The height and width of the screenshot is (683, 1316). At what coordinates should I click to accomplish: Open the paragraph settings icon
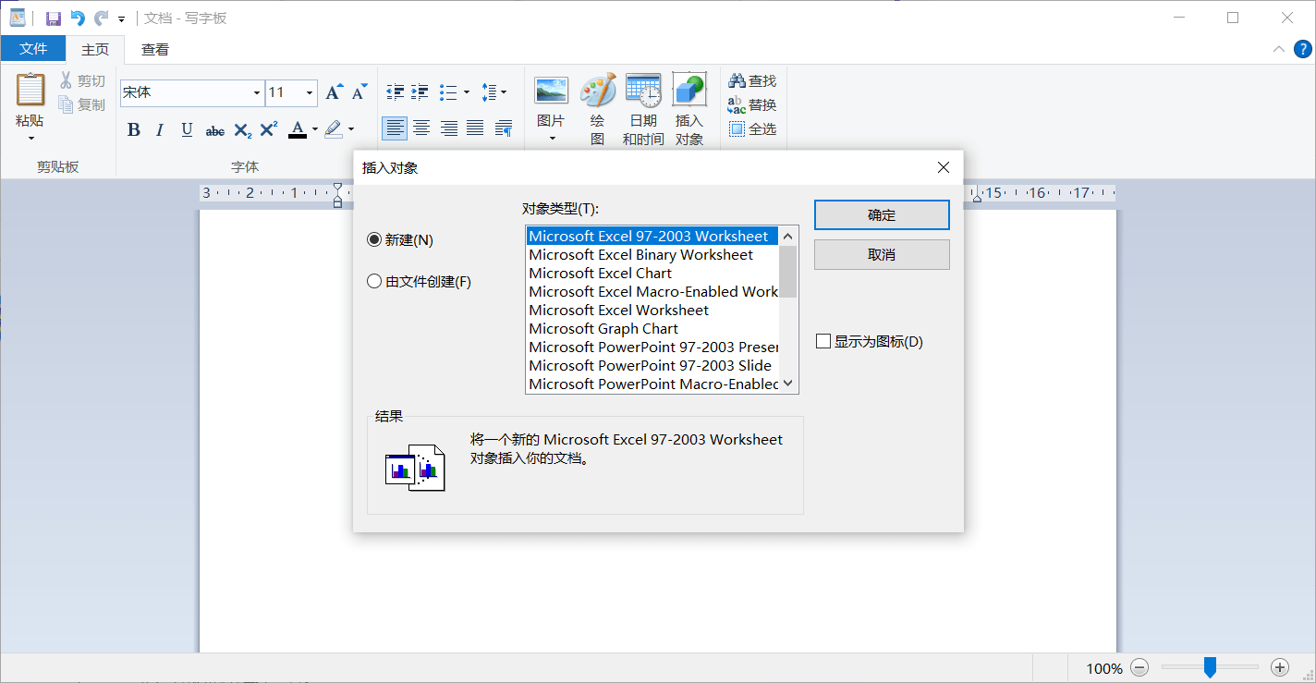point(504,128)
